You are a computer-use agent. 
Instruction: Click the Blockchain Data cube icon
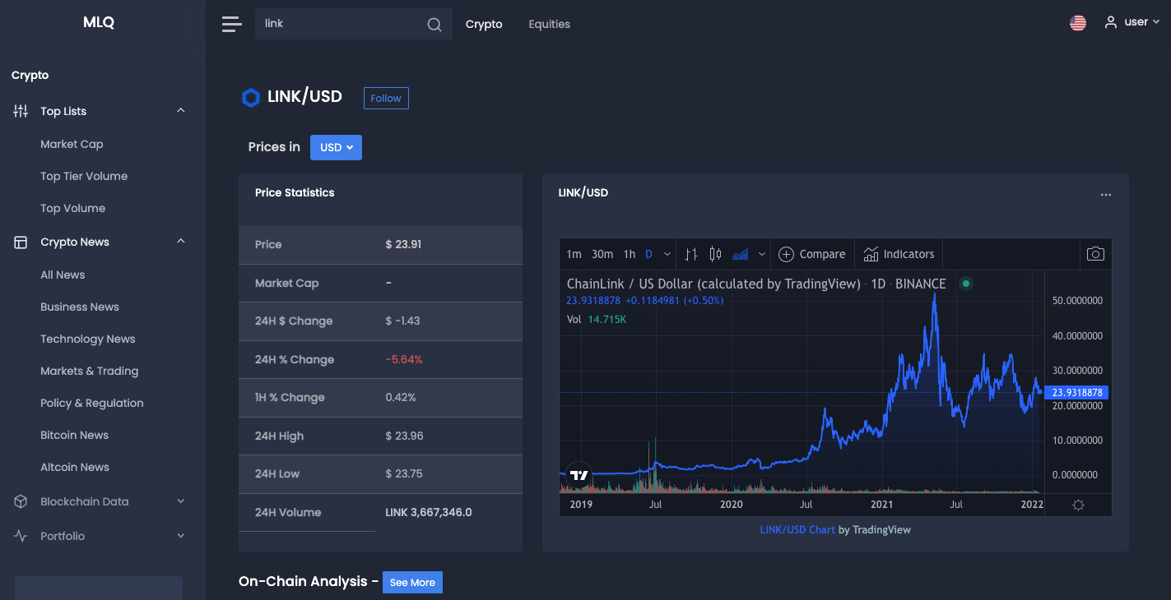(21, 501)
